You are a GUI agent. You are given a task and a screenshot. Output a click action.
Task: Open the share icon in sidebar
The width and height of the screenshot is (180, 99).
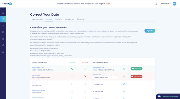(3, 45)
